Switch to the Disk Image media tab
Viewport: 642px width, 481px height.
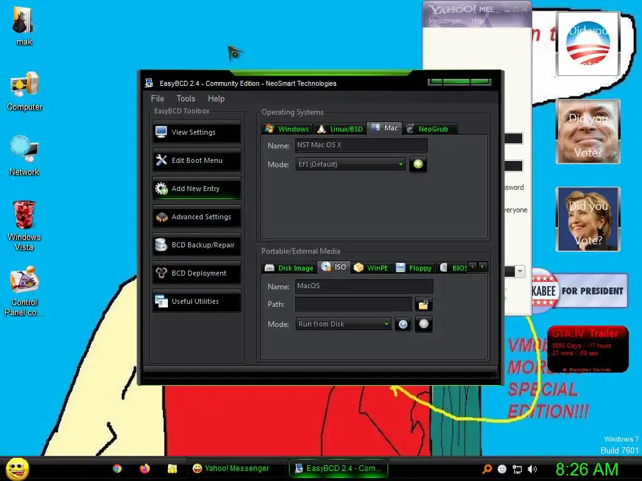click(289, 268)
